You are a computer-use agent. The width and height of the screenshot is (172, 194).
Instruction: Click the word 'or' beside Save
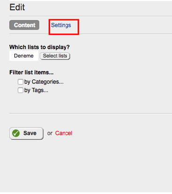tap(50, 133)
